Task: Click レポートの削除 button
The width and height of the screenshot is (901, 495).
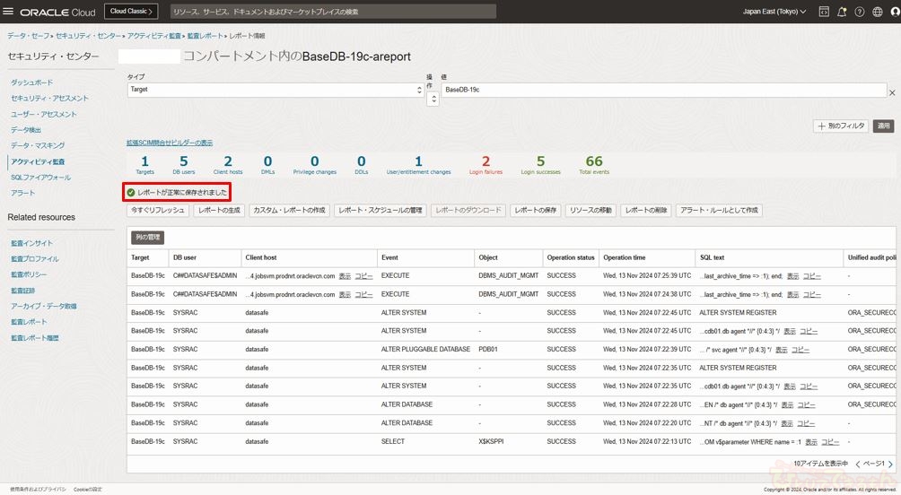Action: pos(646,210)
